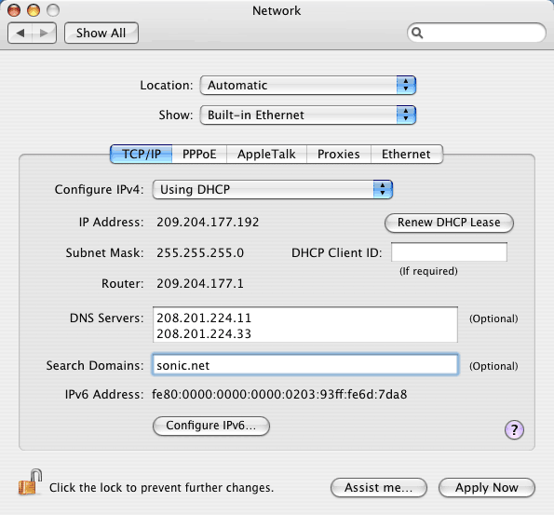Show All preferences
This screenshot has width=554, height=515.
pos(101,34)
